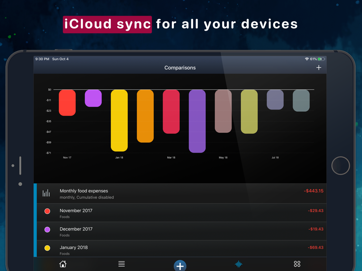Open the four-circles more tab
The width and height of the screenshot is (362, 271).
tap(297, 264)
